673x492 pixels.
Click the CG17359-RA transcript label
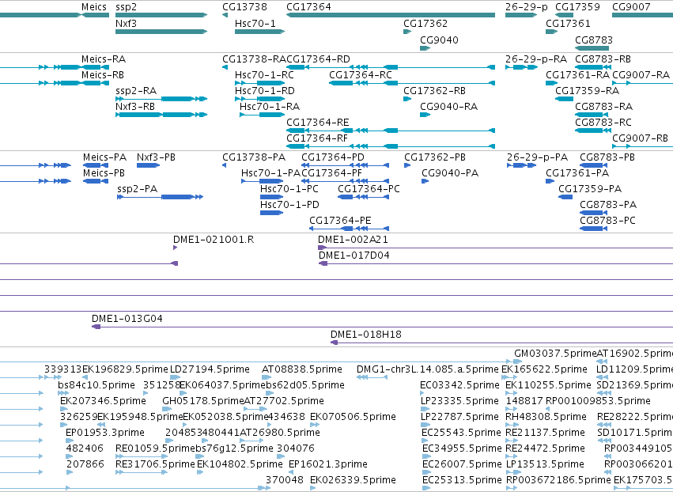point(587,91)
